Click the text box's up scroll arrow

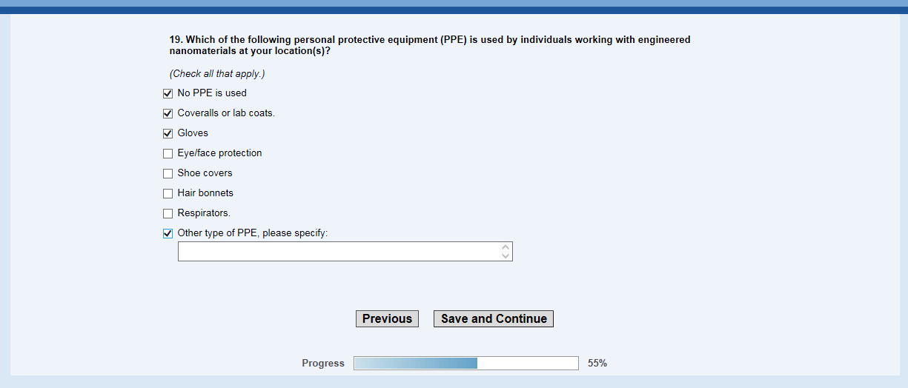tap(506, 247)
